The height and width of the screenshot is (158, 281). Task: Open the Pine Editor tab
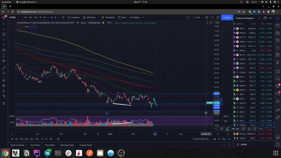(50, 145)
